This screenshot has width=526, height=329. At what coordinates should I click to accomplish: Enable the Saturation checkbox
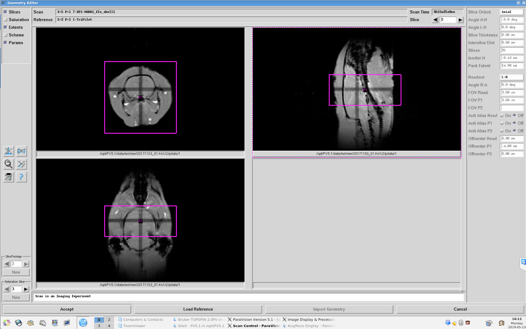click(5, 20)
